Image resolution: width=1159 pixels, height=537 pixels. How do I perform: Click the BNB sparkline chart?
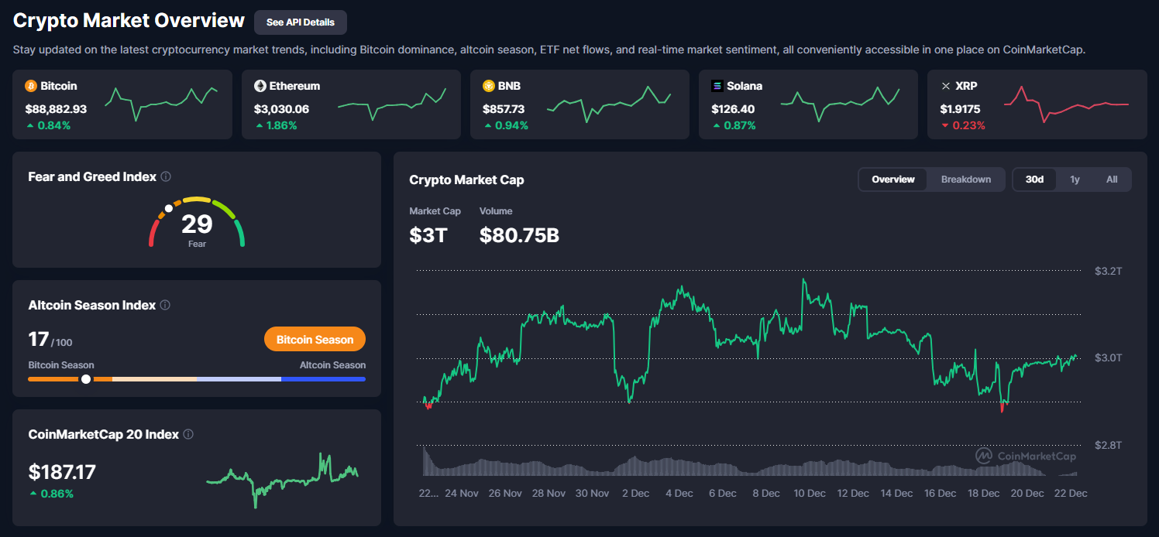[609, 104]
